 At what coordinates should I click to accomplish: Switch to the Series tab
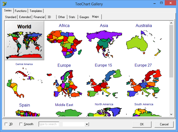pyautogui.click(x=8, y=10)
